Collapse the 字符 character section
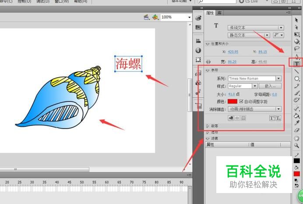The image size is (303, 204). click(208, 70)
